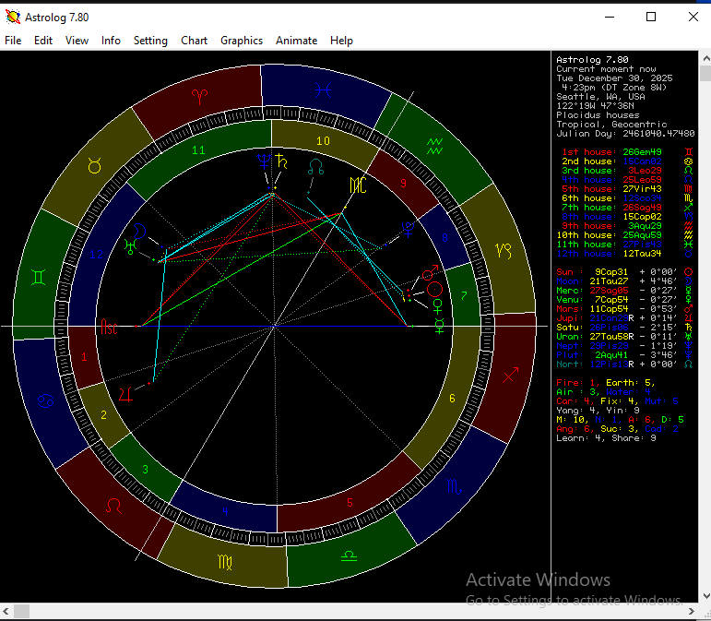Screen dimensions: 711x621
Task: Click the red Asc Ascendant label
Action: click(109, 327)
